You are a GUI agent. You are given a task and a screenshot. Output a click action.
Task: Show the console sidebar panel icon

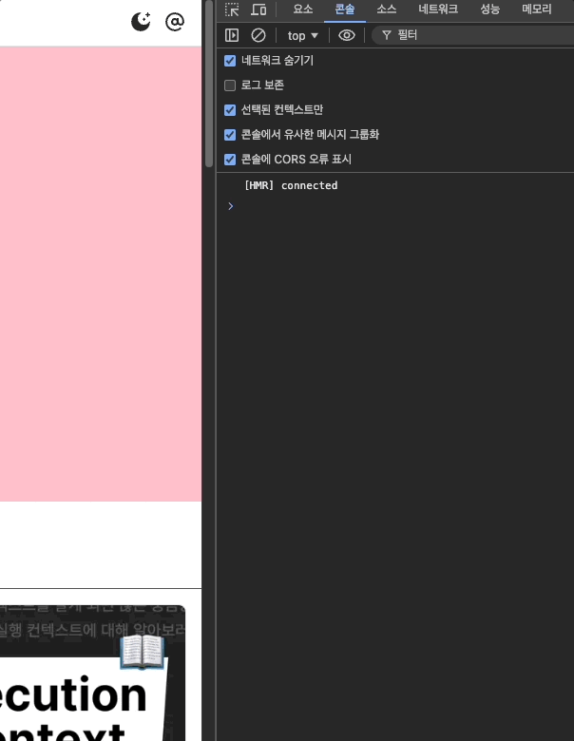coord(232,35)
